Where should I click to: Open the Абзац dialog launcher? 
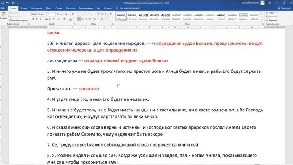click(113, 24)
